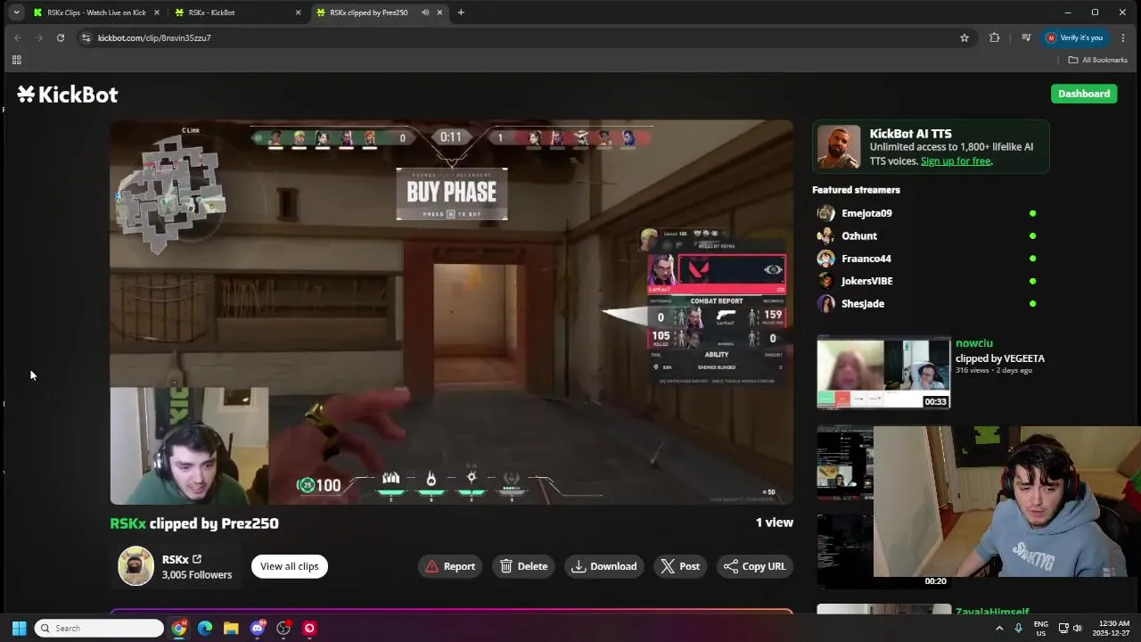Screen dimensions: 1141x642
Task: Open the volume control in system tray
Action: click(x=1078, y=629)
